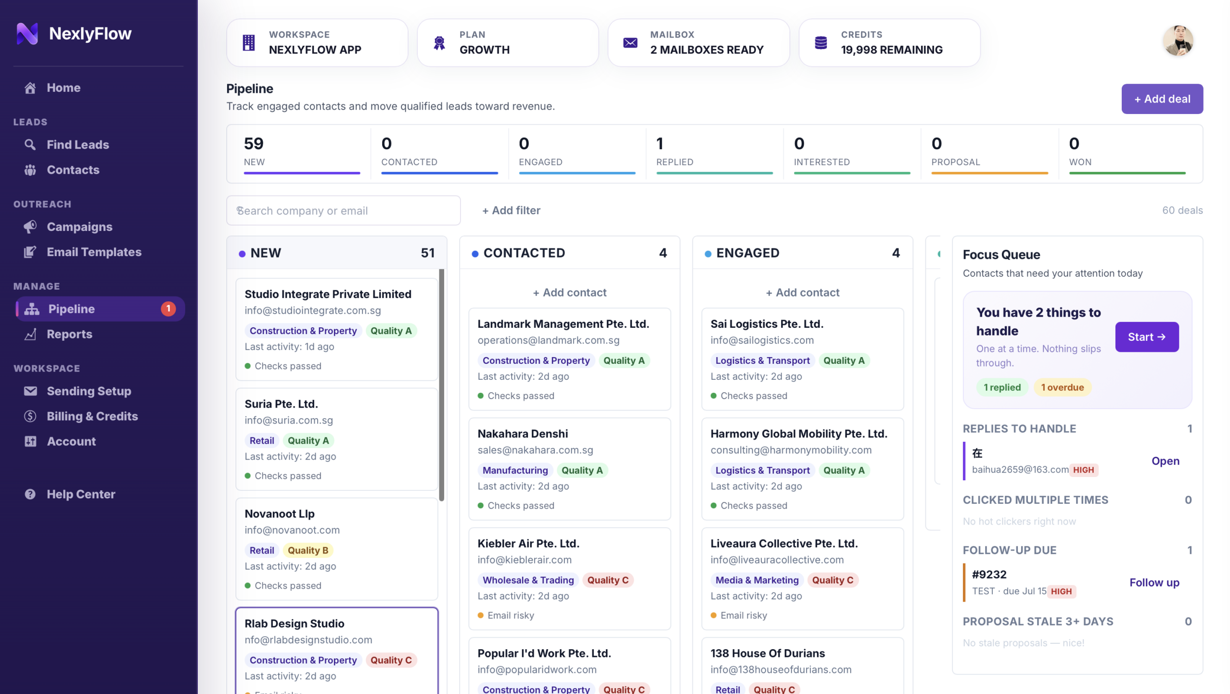The width and height of the screenshot is (1230, 694).
Task: Click the "PROPOSAL STALE 3+ DAYS" heading
Action: click(x=1038, y=621)
